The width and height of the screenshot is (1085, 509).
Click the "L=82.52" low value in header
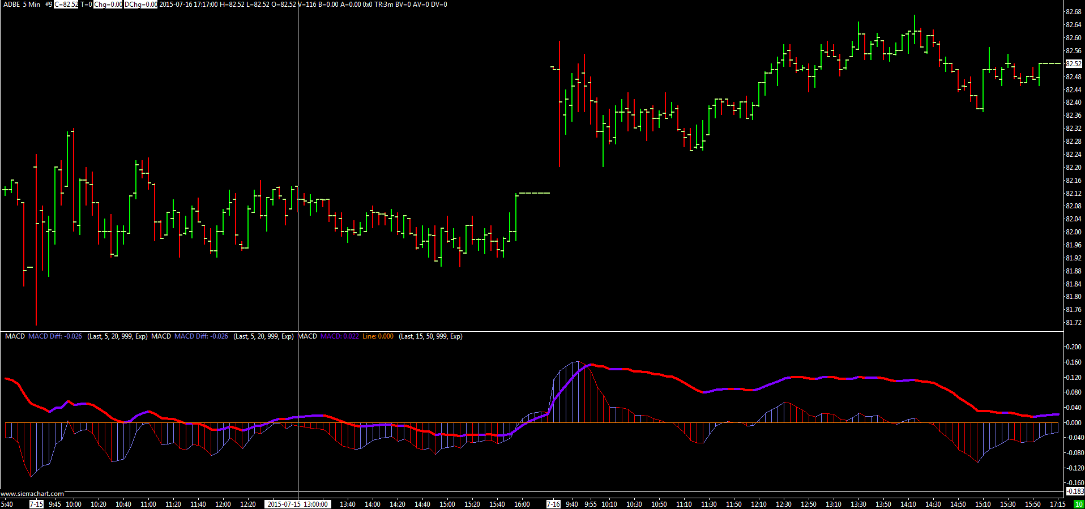[x=258, y=5]
